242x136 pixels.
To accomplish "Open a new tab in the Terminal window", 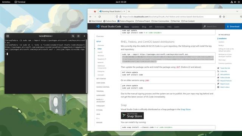I will click(8, 36).
